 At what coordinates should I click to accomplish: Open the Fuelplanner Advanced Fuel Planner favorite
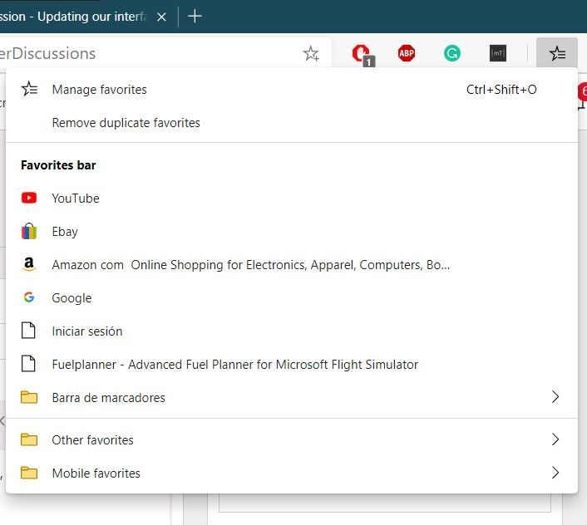coord(292,365)
